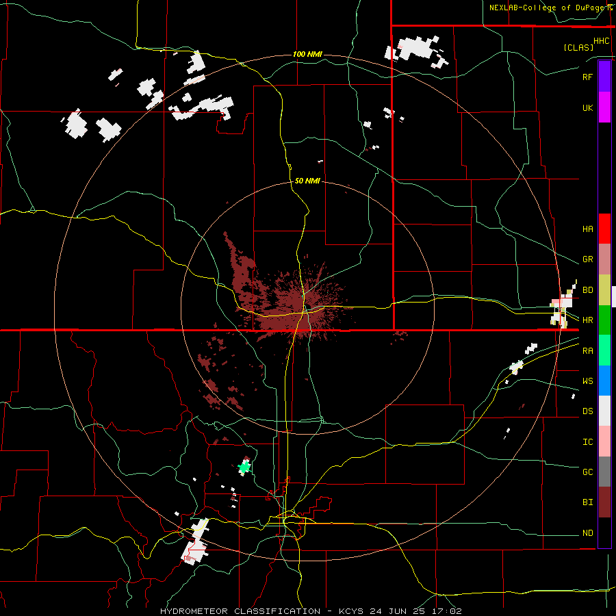Click the HYDROMETEOR CLASSIFICATION title text
This screenshot has width=616, height=616.
tap(240, 611)
